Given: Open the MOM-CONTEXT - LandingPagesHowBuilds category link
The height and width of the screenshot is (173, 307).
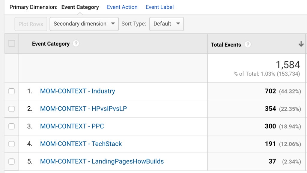Looking at the screenshot, I should pyautogui.click(x=102, y=161).
